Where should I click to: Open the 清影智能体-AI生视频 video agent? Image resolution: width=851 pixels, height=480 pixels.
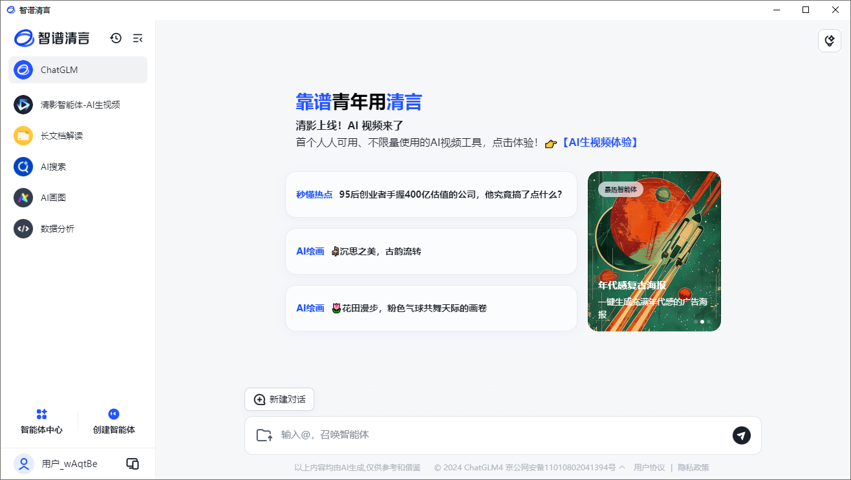[x=78, y=104]
